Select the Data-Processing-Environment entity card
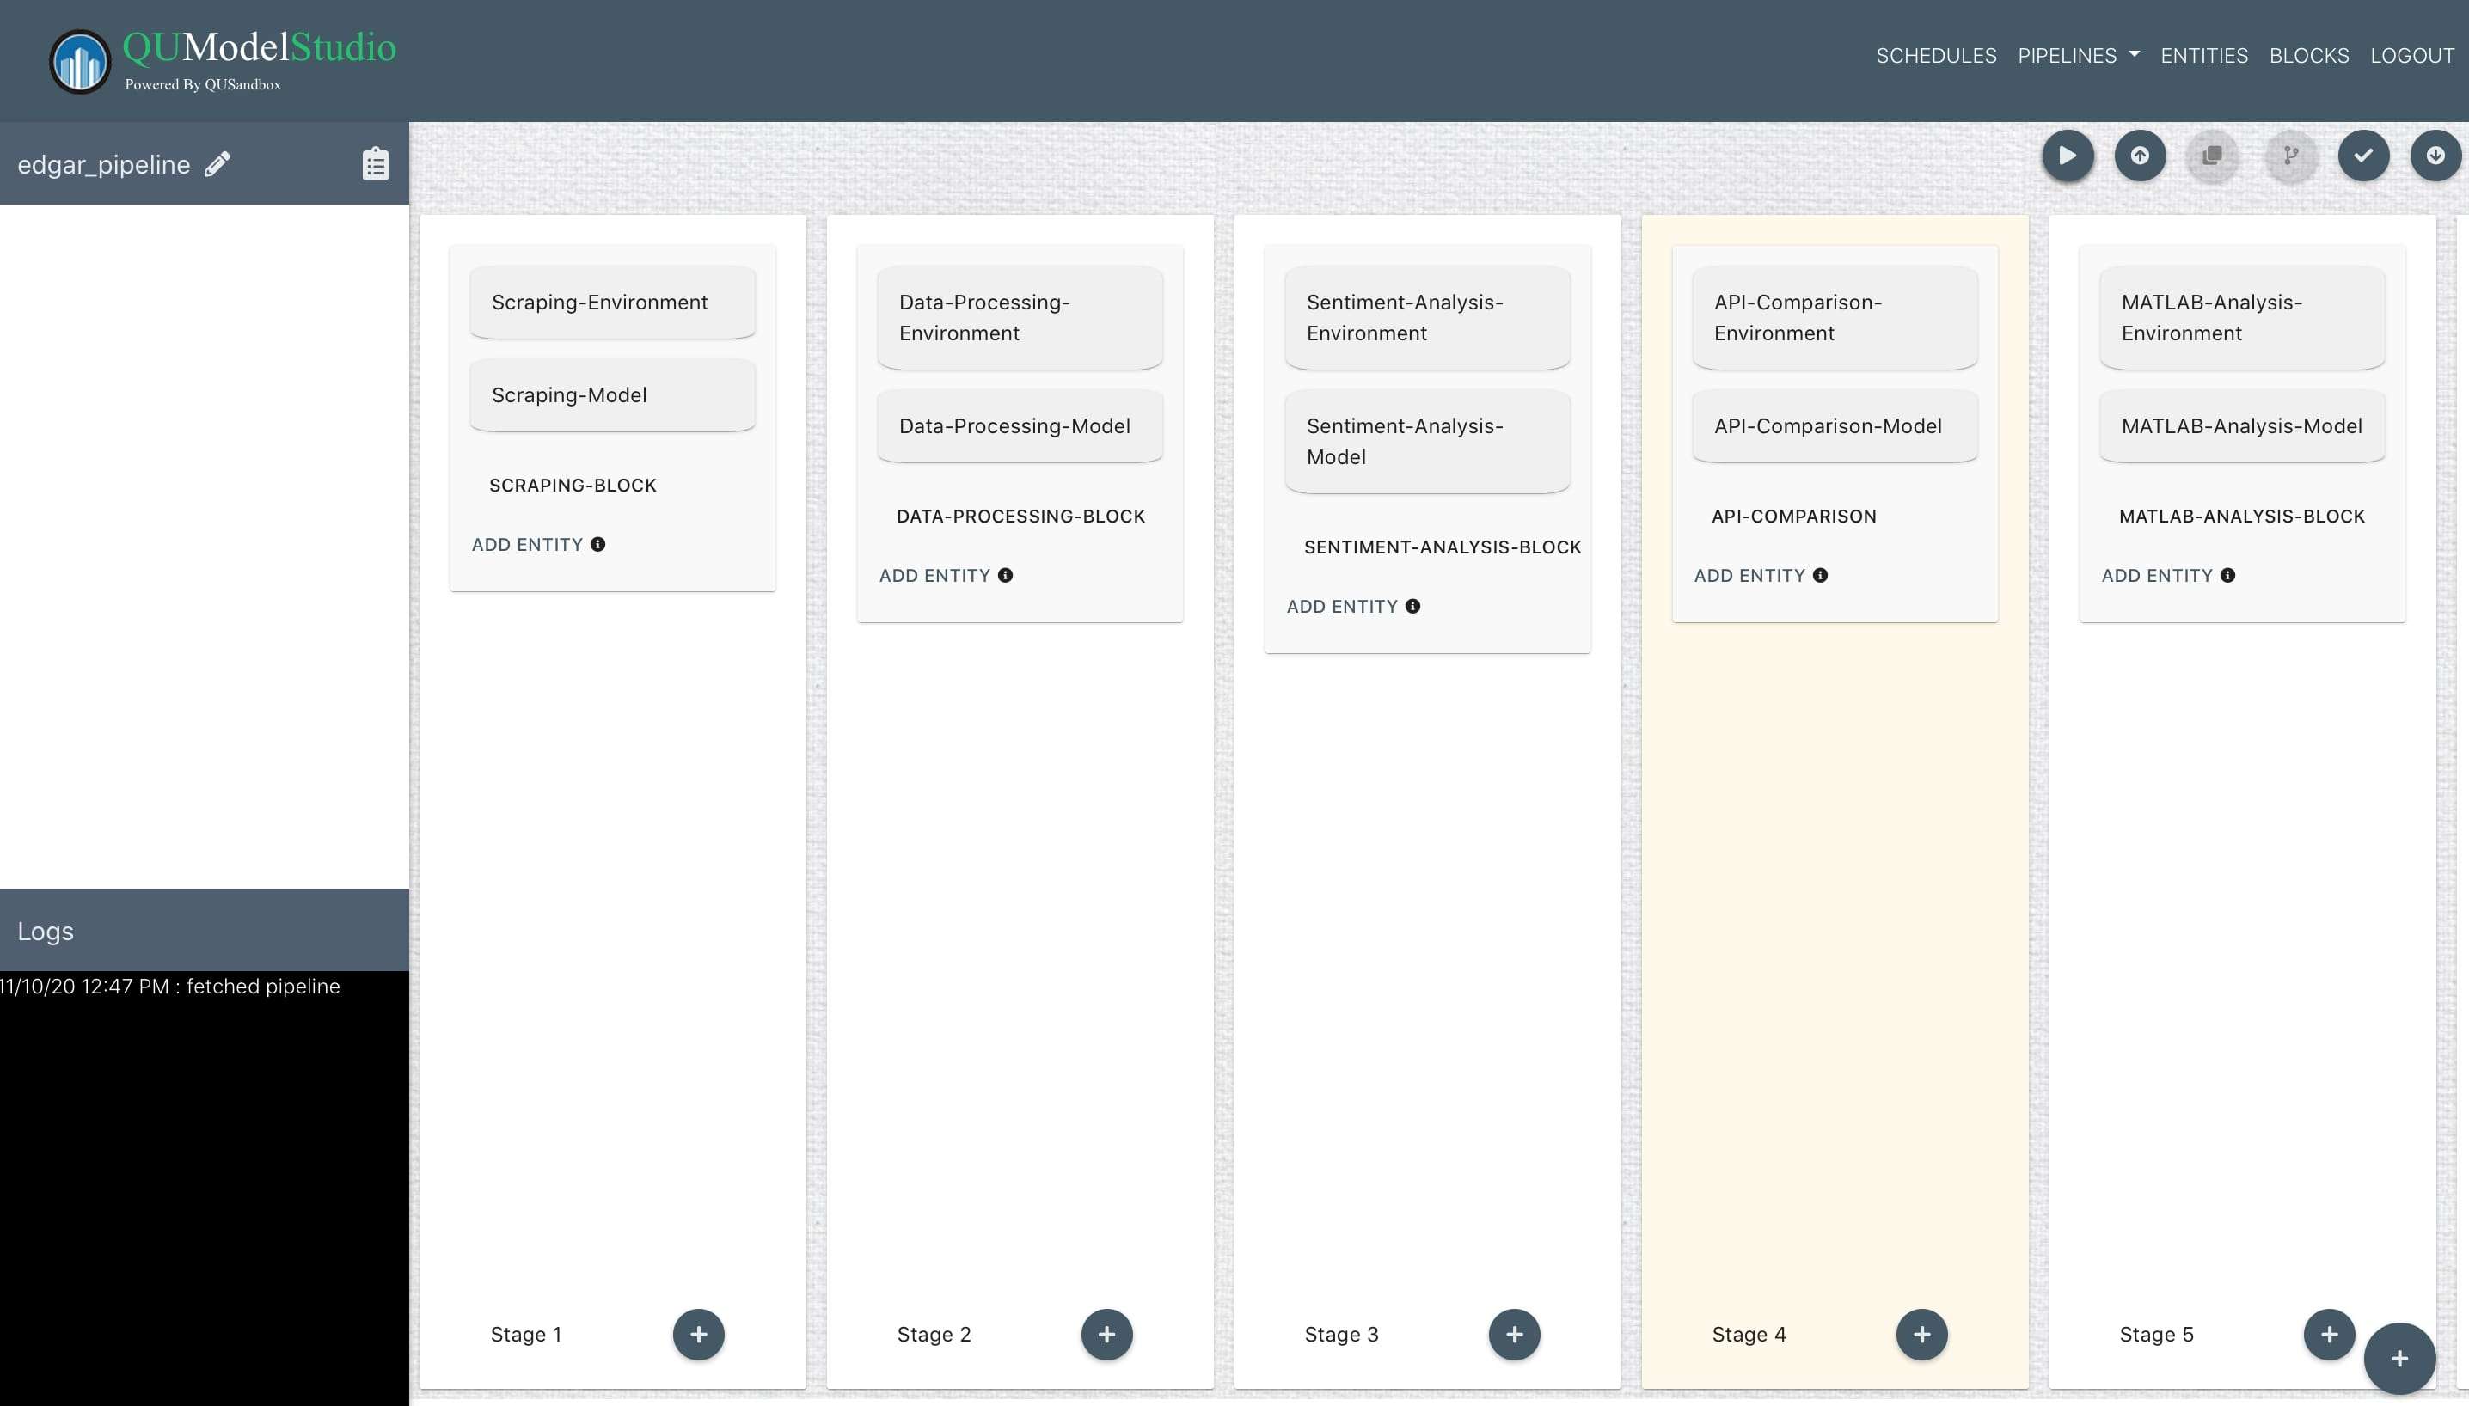2469x1406 pixels. pyautogui.click(x=1020, y=318)
